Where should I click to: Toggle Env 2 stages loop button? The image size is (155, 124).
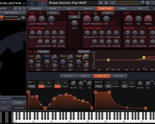tap(125, 86)
